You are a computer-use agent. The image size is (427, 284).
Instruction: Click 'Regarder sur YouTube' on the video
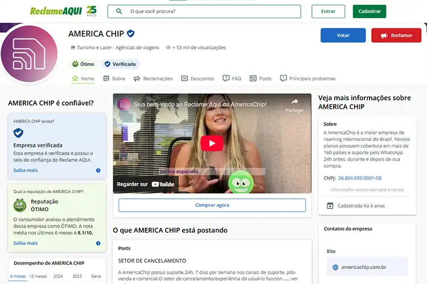(145, 184)
